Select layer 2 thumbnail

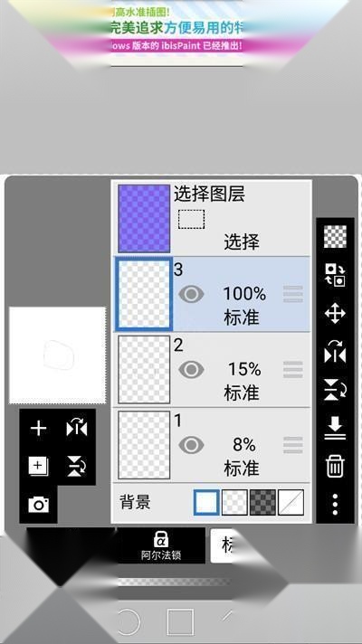(x=144, y=370)
